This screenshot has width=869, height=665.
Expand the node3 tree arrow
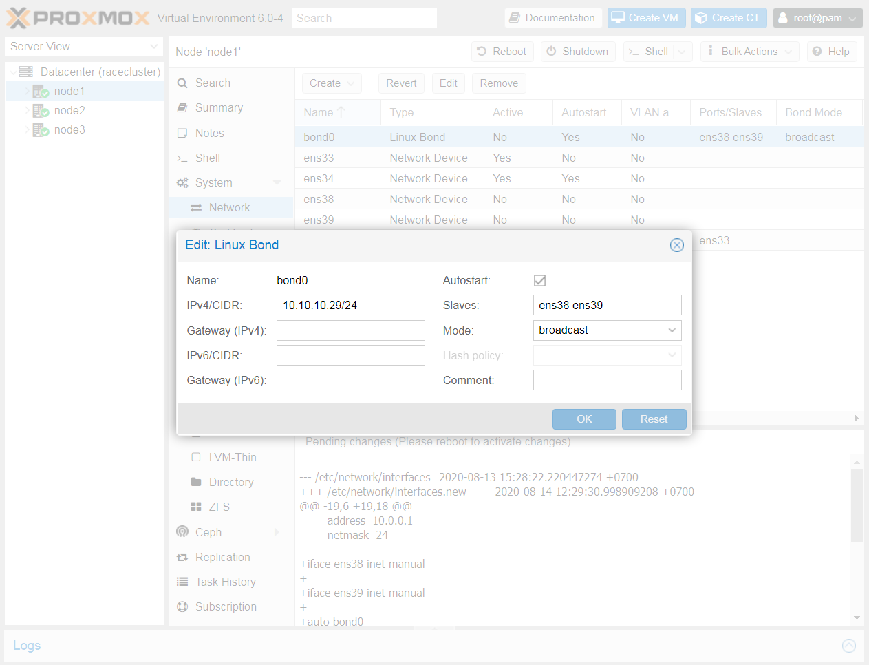coord(28,129)
